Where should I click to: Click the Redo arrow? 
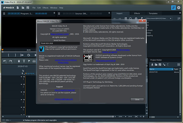pyautogui.click(x=11, y=61)
